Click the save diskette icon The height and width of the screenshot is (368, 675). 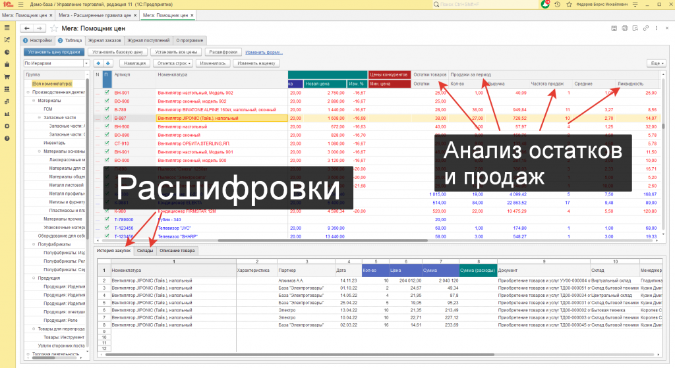point(614,28)
